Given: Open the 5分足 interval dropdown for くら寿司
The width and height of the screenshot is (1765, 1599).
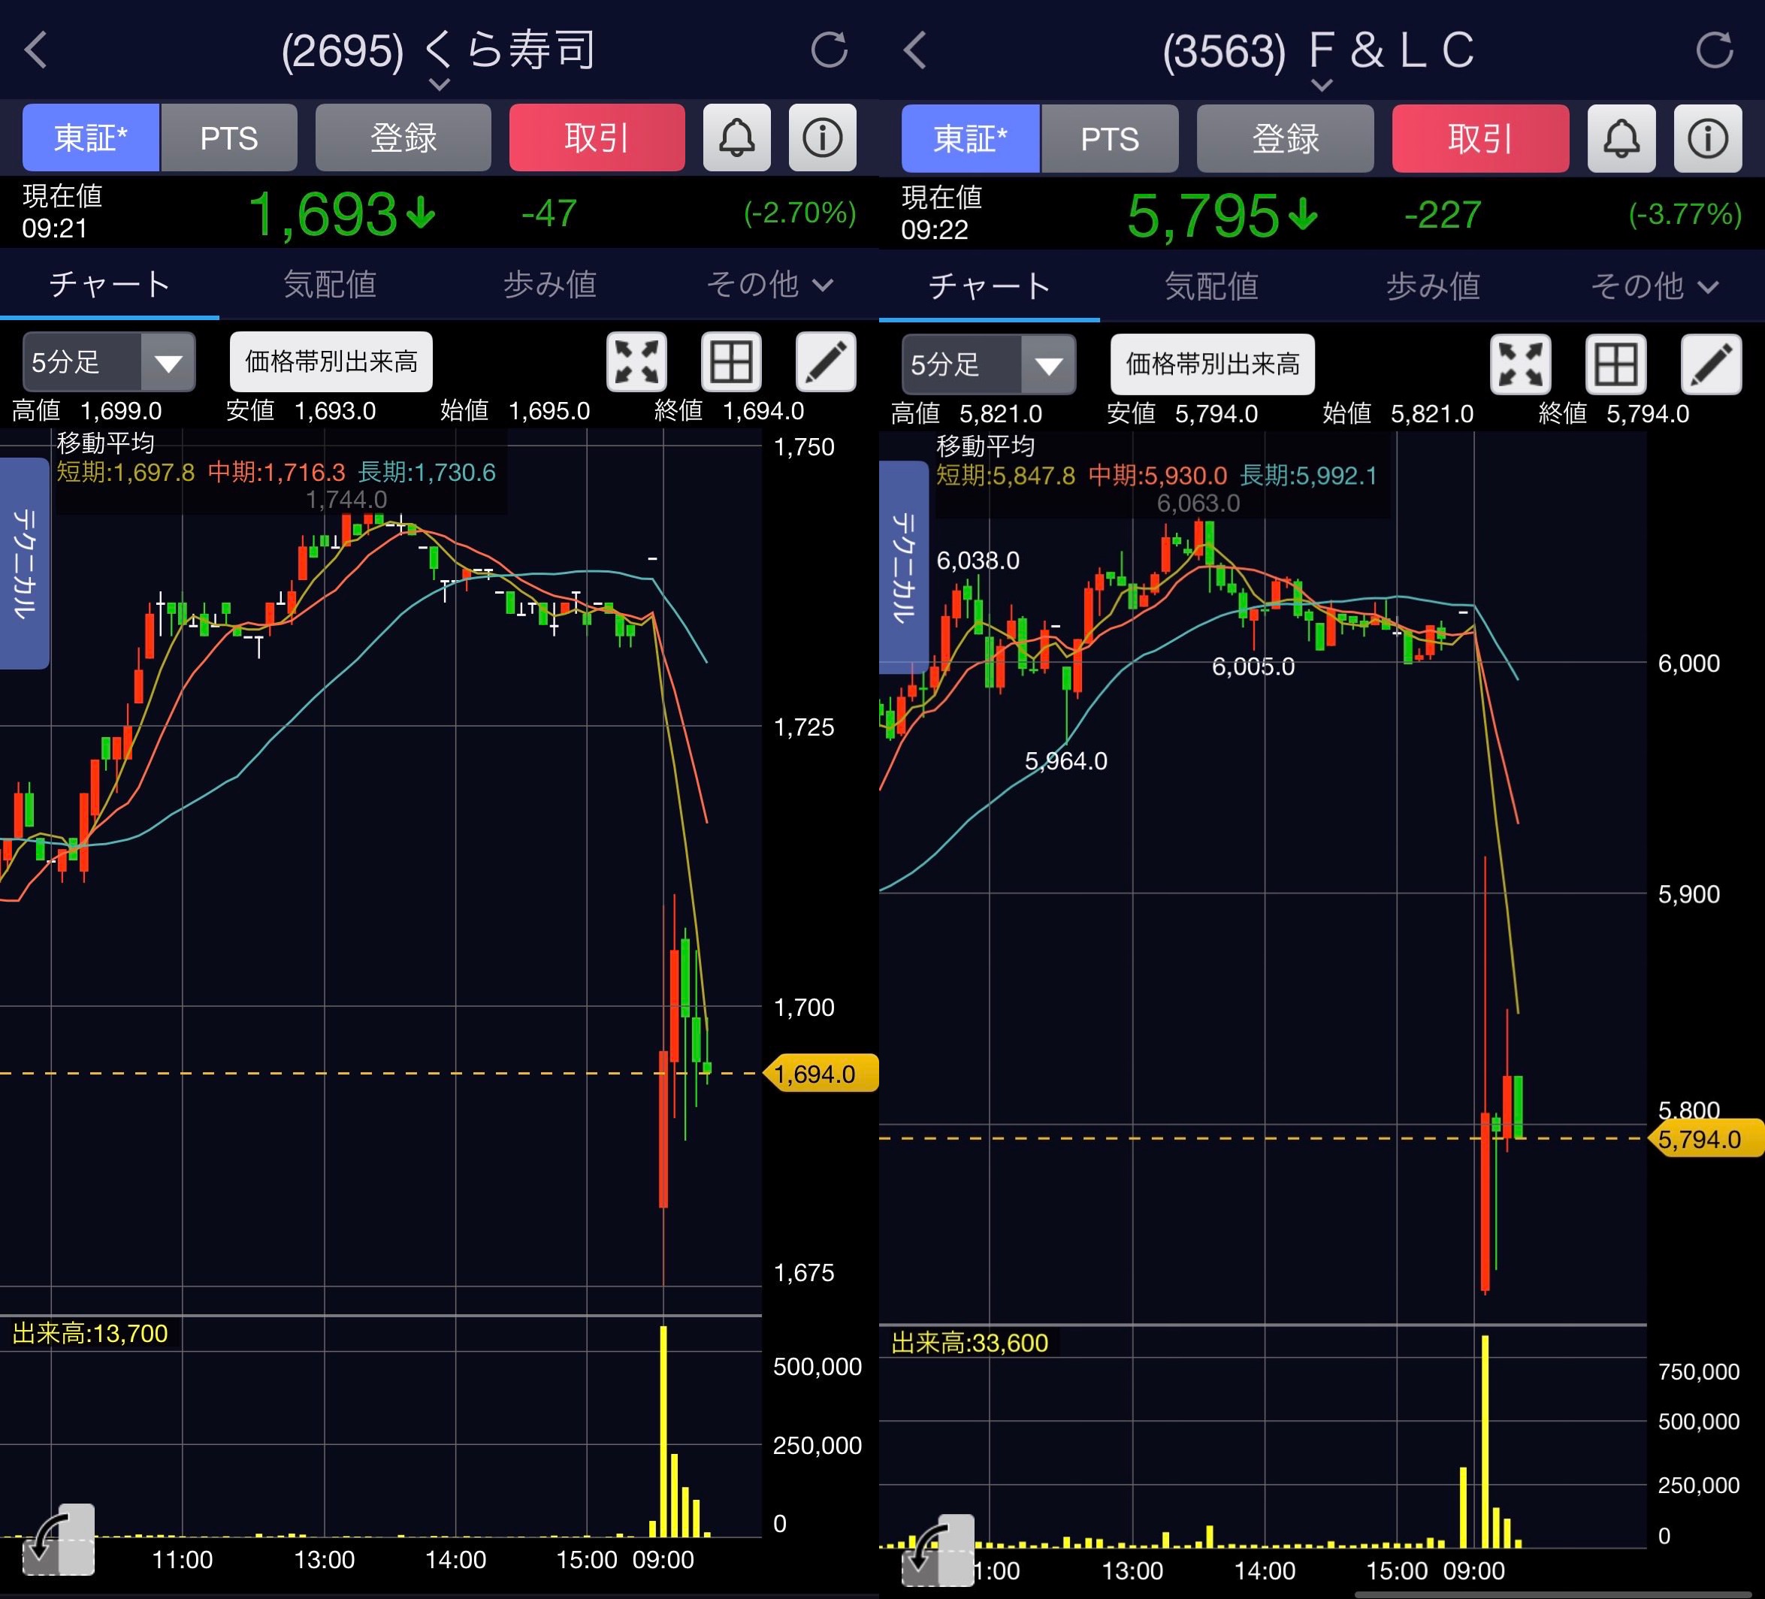Looking at the screenshot, I should pos(108,361).
